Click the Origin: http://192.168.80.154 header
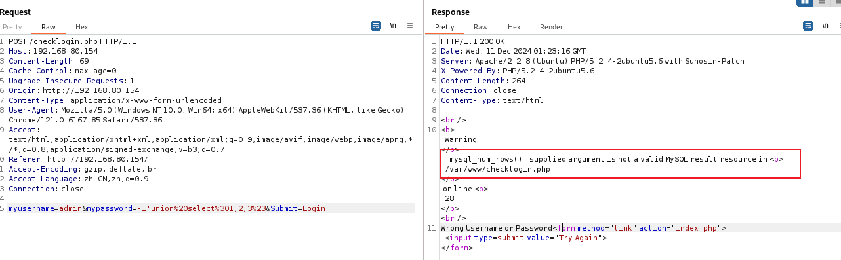The height and width of the screenshot is (260, 841). coord(73,90)
